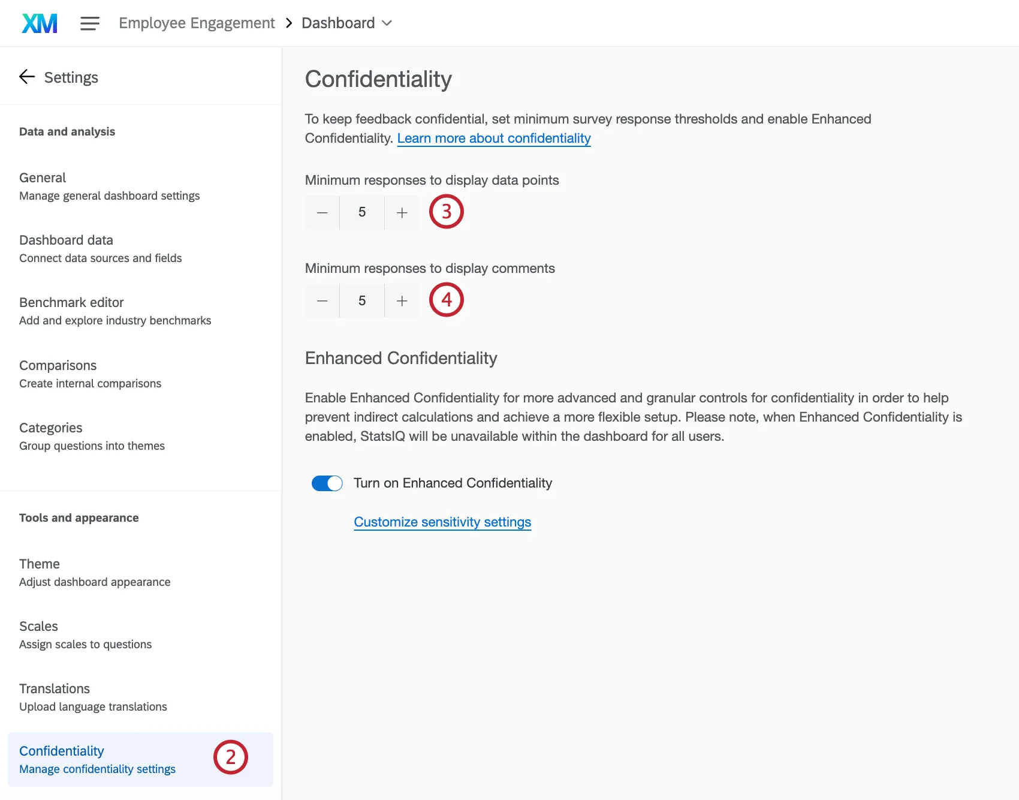Open the Dashboard dropdown in the breadcrumb
The width and height of the screenshot is (1019, 800).
(387, 23)
